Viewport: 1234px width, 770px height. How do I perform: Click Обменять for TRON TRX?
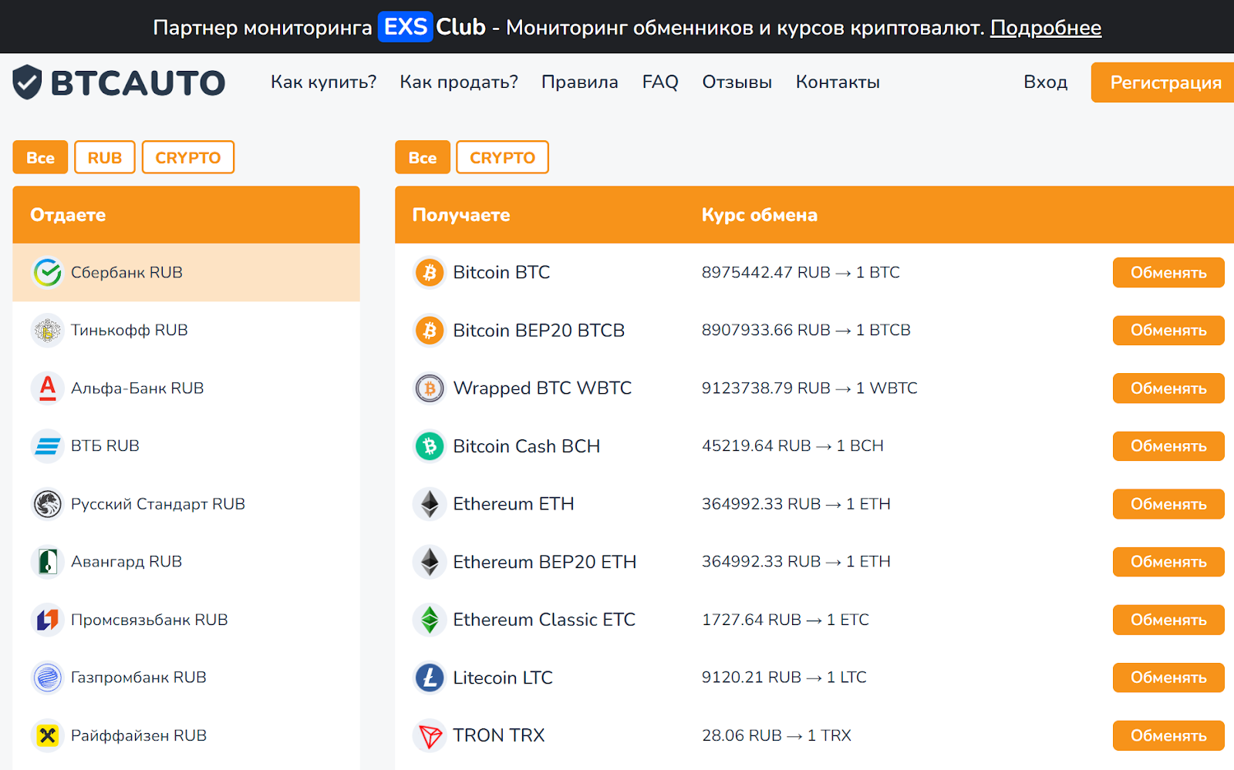[x=1168, y=735]
